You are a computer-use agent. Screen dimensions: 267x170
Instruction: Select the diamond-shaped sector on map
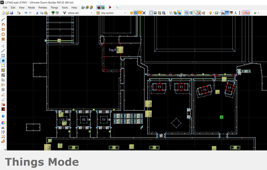[x=176, y=123]
